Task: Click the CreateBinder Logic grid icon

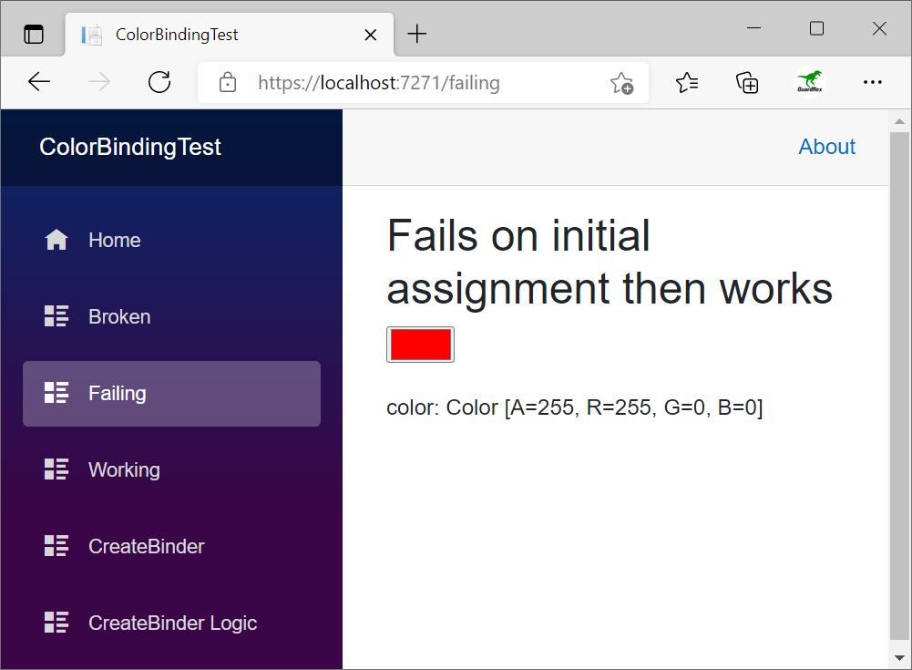Action: 56,623
